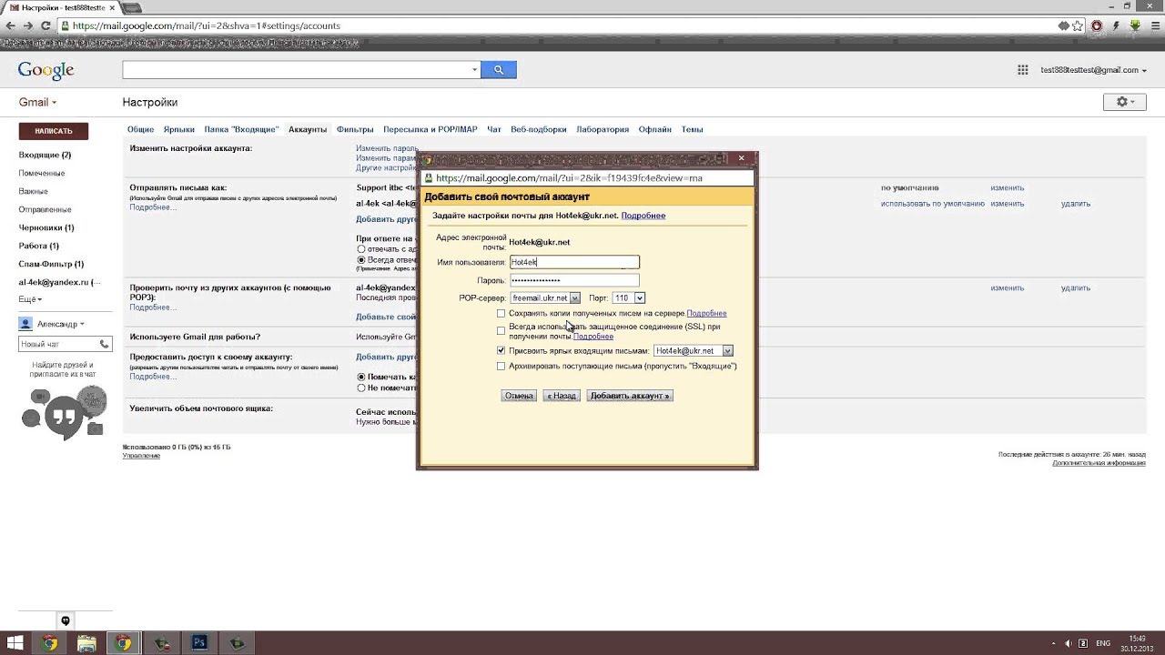
Task: Enable saving copies of messages on the server
Action: click(x=501, y=314)
